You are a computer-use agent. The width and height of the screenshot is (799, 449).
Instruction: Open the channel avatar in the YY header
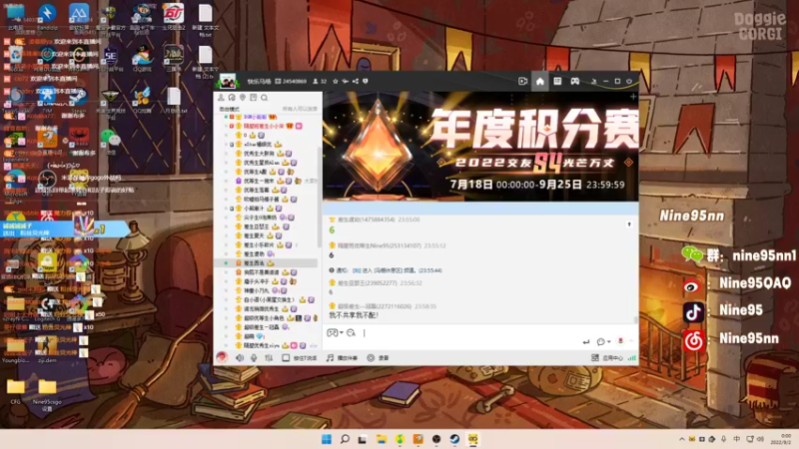[x=228, y=82]
